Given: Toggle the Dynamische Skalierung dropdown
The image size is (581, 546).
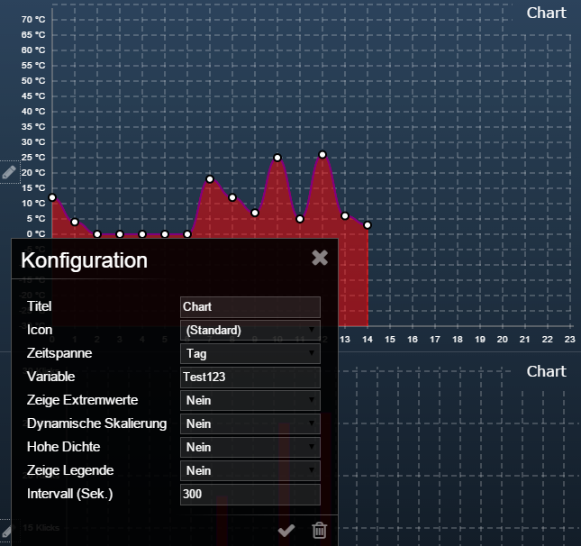Looking at the screenshot, I should pyautogui.click(x=250, y=423).
